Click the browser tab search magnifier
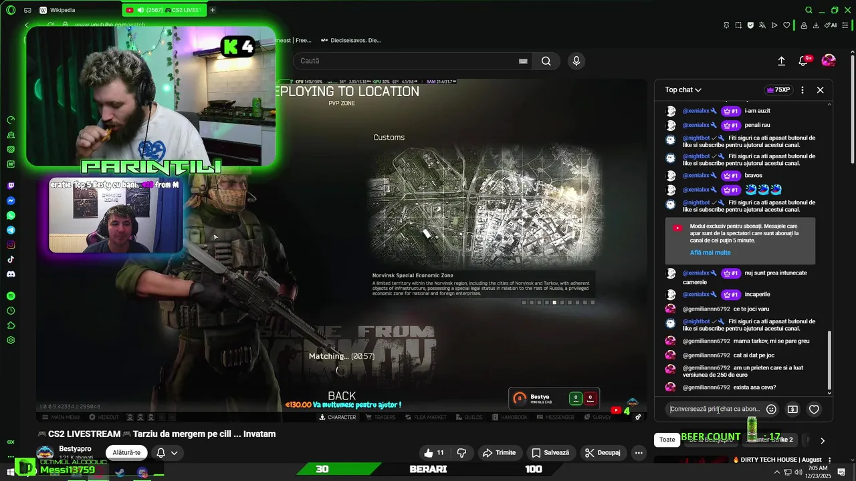 point(809,10)
